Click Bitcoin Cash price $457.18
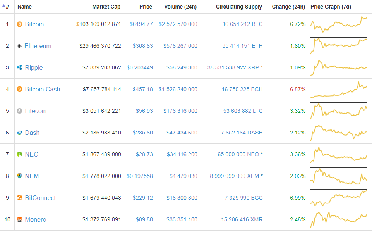The height and width of the screenshot is (231, 372). point(142,90)
